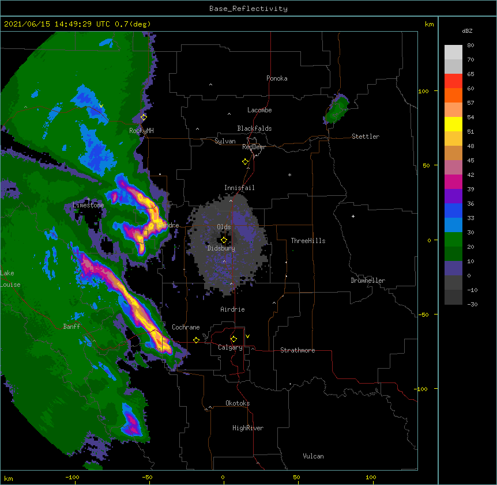Viewport: 497px width, 485px height.
Task: Click the ThreeHills label
Action: click(x=308, y=241)
